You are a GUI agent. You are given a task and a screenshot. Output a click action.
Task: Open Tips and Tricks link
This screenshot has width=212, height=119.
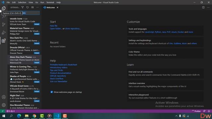tap(56, 70)
